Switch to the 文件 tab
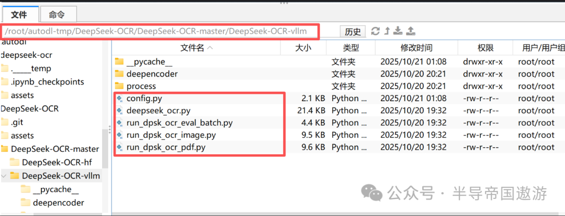This screenshot has width=565, height=216. 19,15
